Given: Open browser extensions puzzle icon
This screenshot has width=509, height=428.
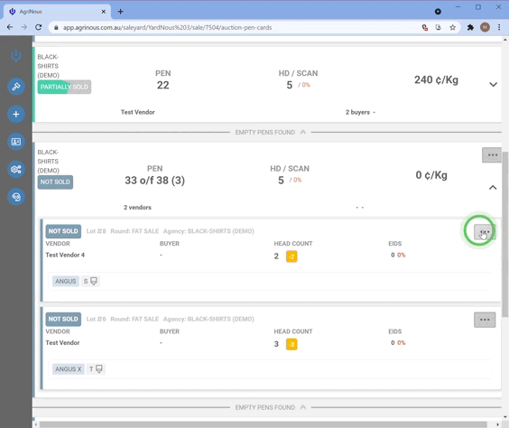Looking at the screenshot, I should [x=470, y=28].
